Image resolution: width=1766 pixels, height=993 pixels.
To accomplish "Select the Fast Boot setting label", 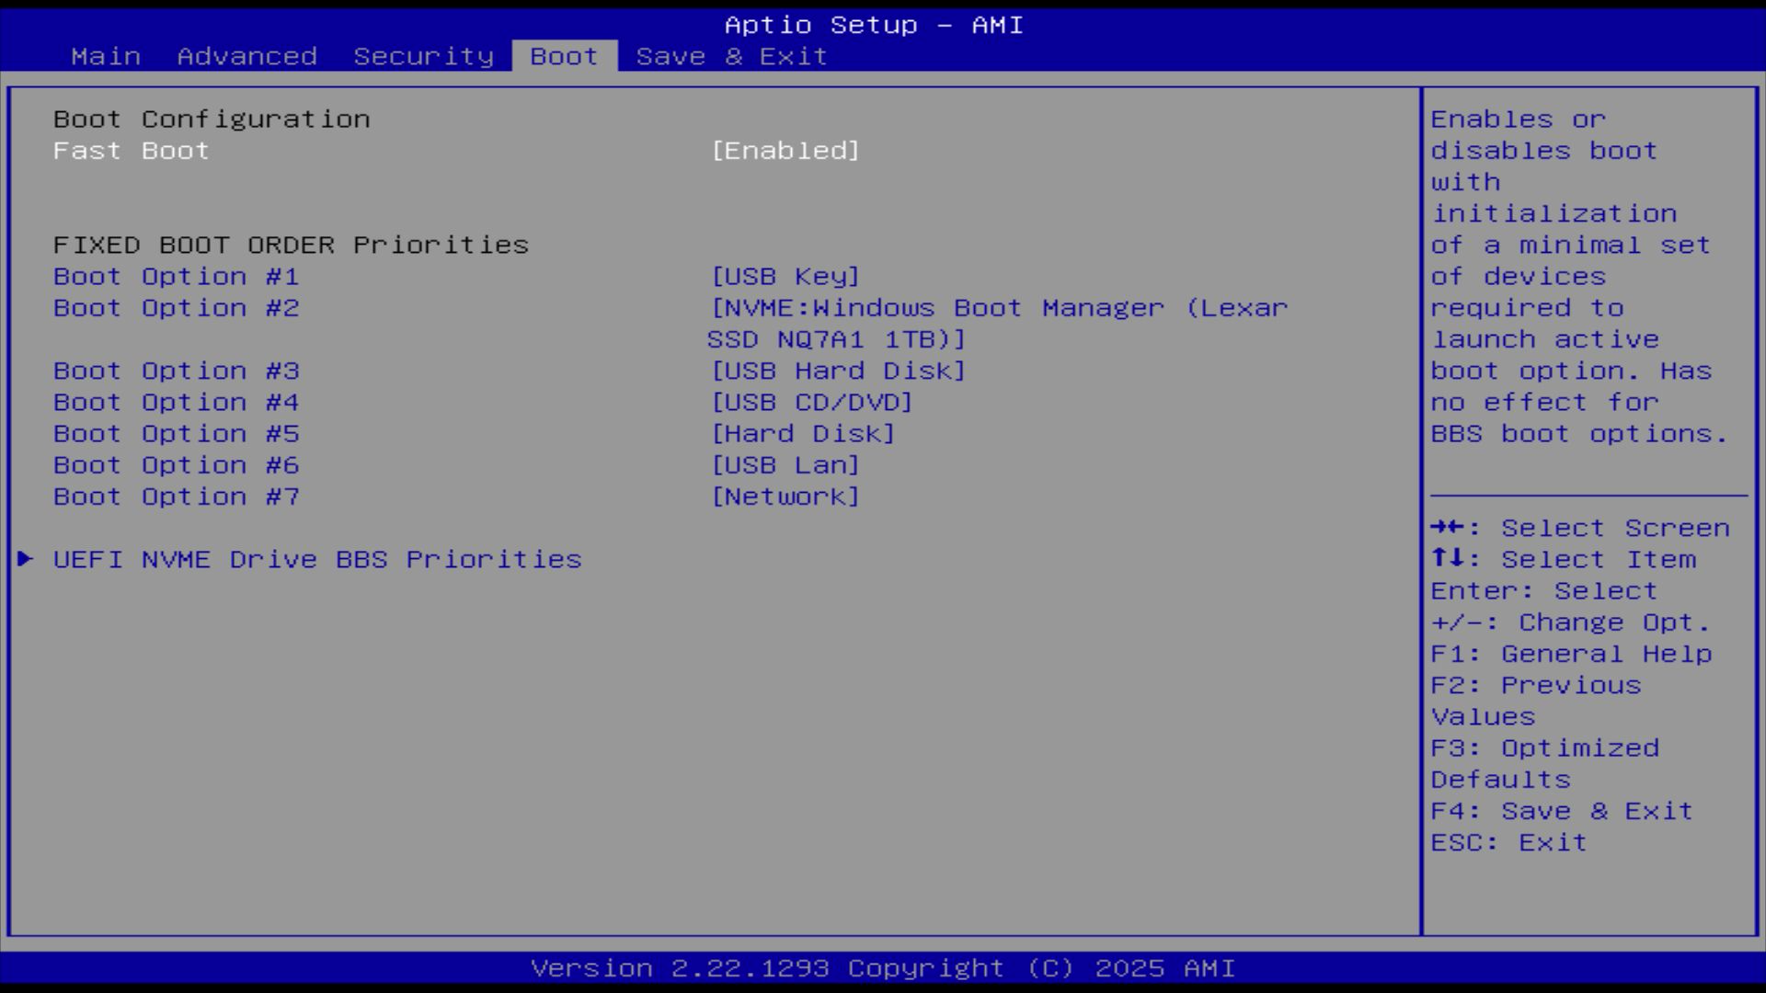I will [x=131, y=151].
